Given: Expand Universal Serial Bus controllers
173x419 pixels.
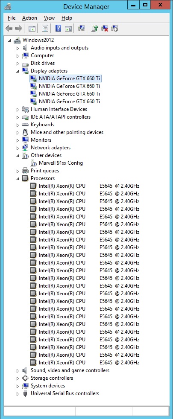Looking at the screenshot, I should (18, 394).
